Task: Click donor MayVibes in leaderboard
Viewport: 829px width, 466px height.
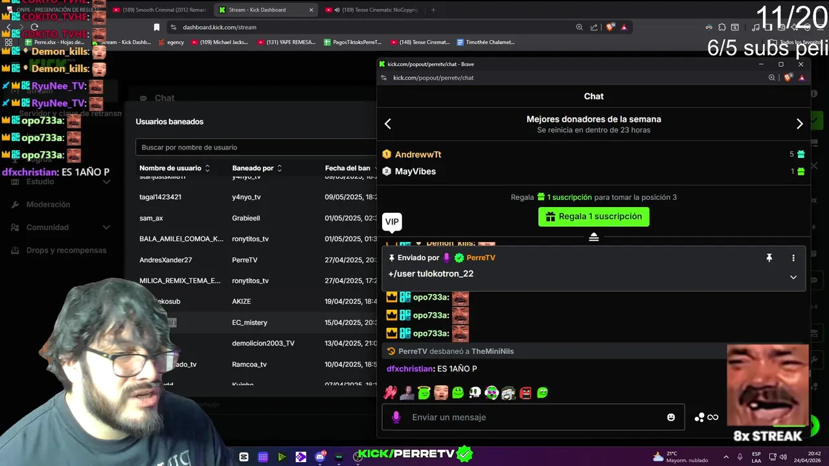Action: pos(415,172)
